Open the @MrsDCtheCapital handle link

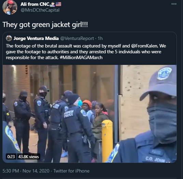[x=40, y=10]
